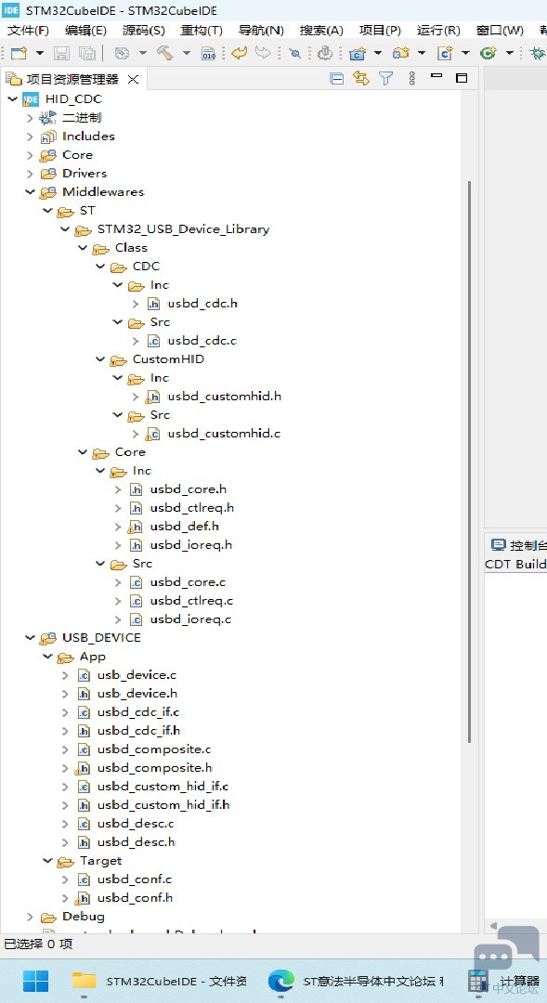Open the explorer view menu dots

(x=411, y=79)
